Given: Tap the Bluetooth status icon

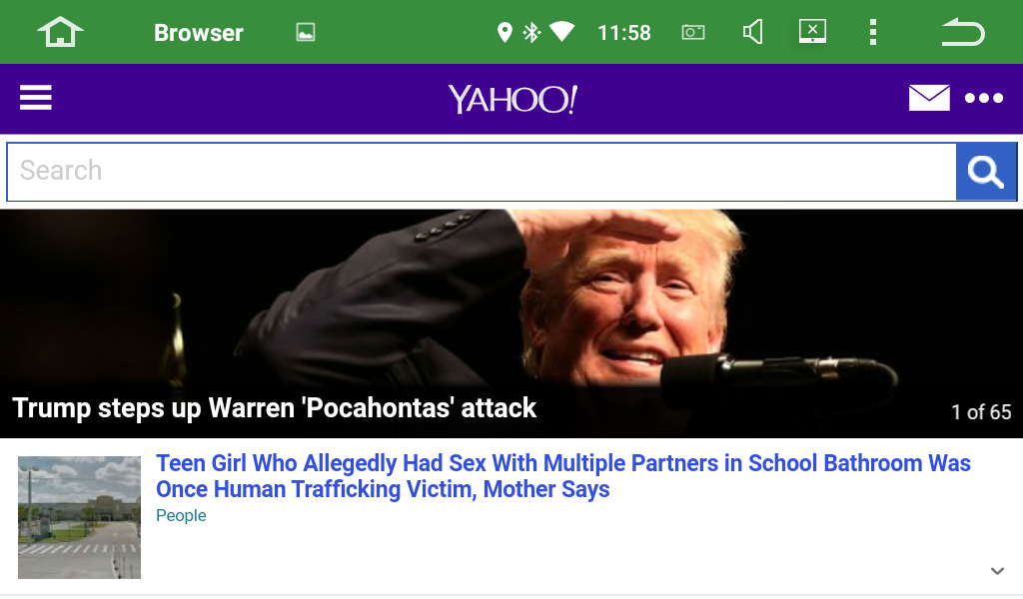Looking at the screenshot, I should (532, 33).
